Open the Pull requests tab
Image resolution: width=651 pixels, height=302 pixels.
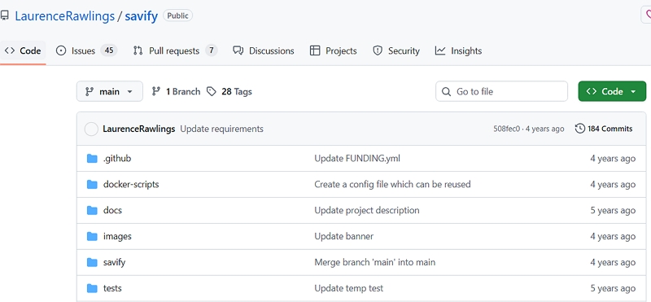click(x=175, y=50)
